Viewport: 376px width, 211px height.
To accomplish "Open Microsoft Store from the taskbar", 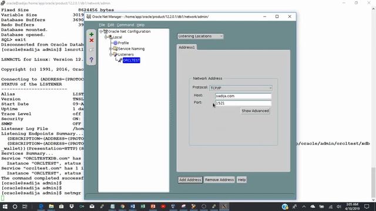I will (x=61, y=206).
